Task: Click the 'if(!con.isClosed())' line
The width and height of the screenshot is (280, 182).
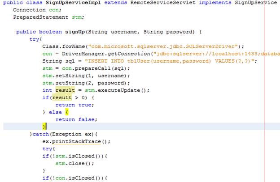Action: click(x=74, y=178)
